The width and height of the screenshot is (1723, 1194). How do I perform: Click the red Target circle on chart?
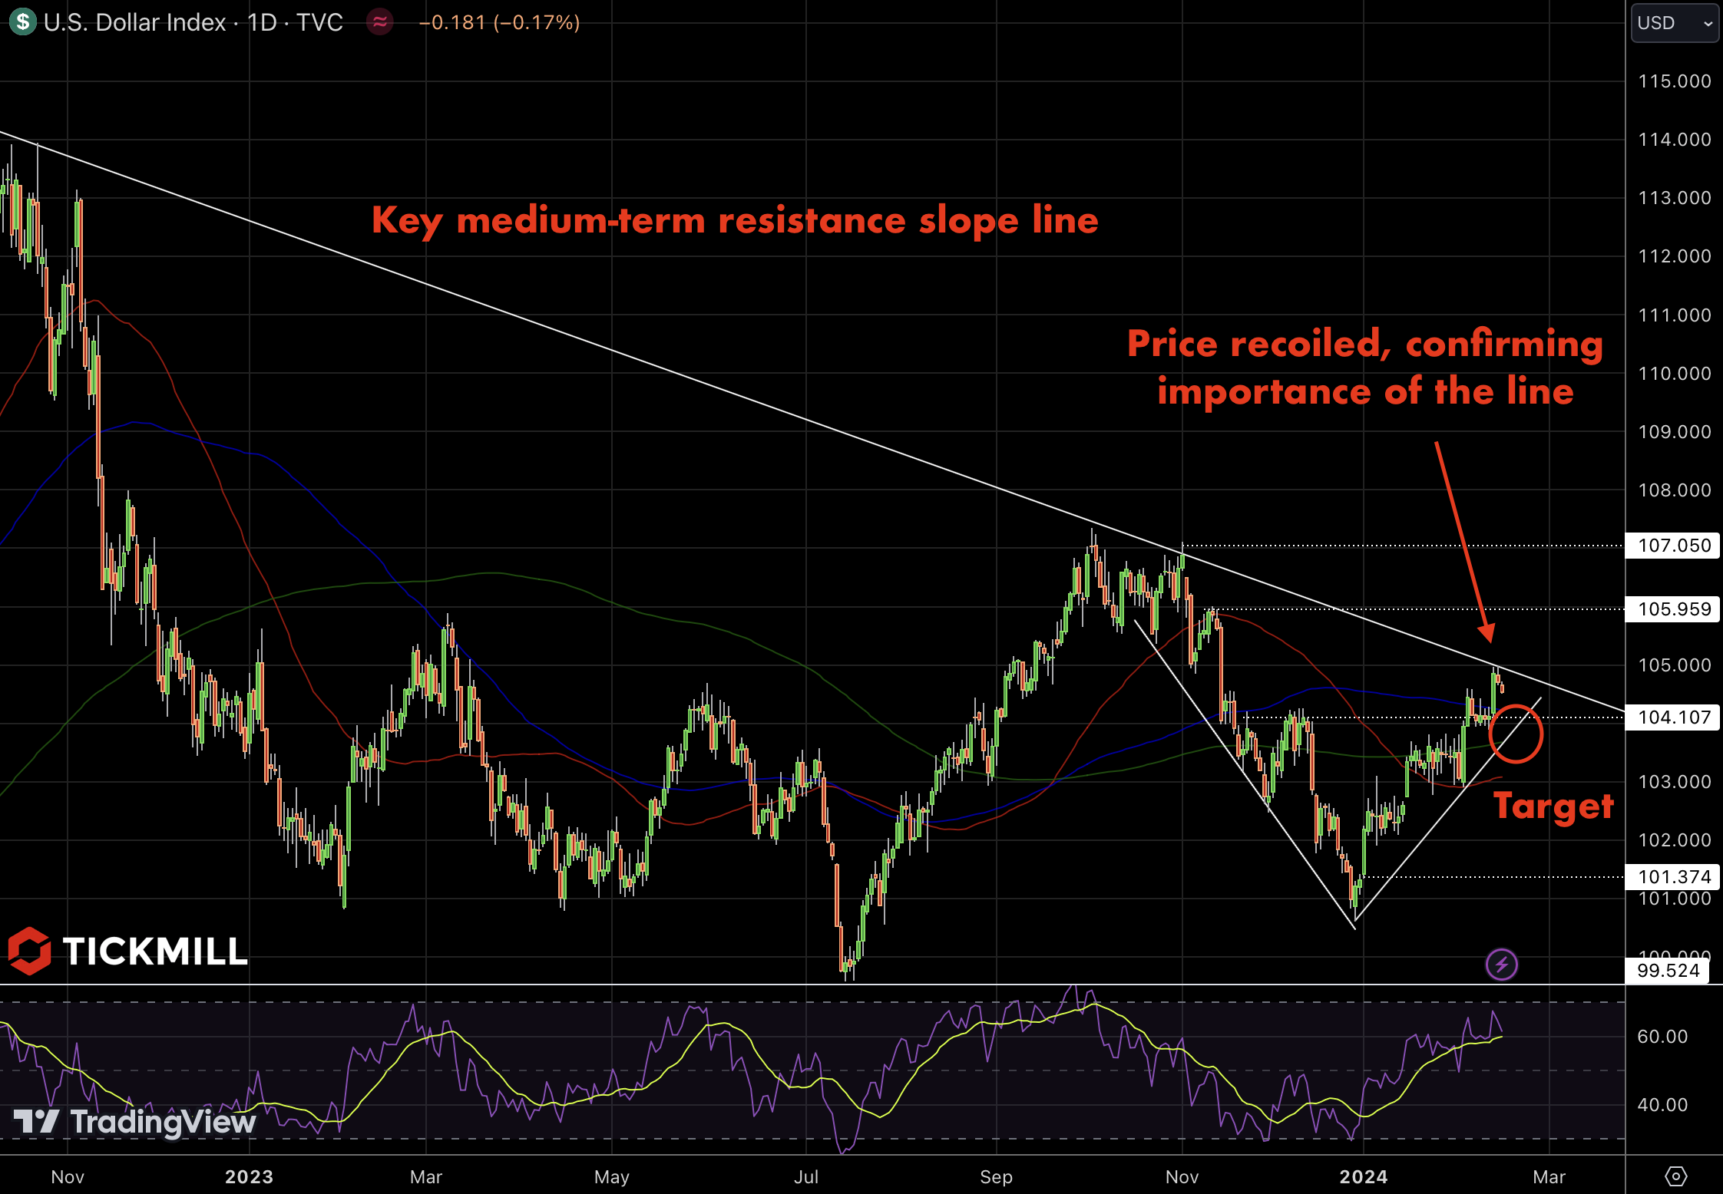[x=1515, y=734]
